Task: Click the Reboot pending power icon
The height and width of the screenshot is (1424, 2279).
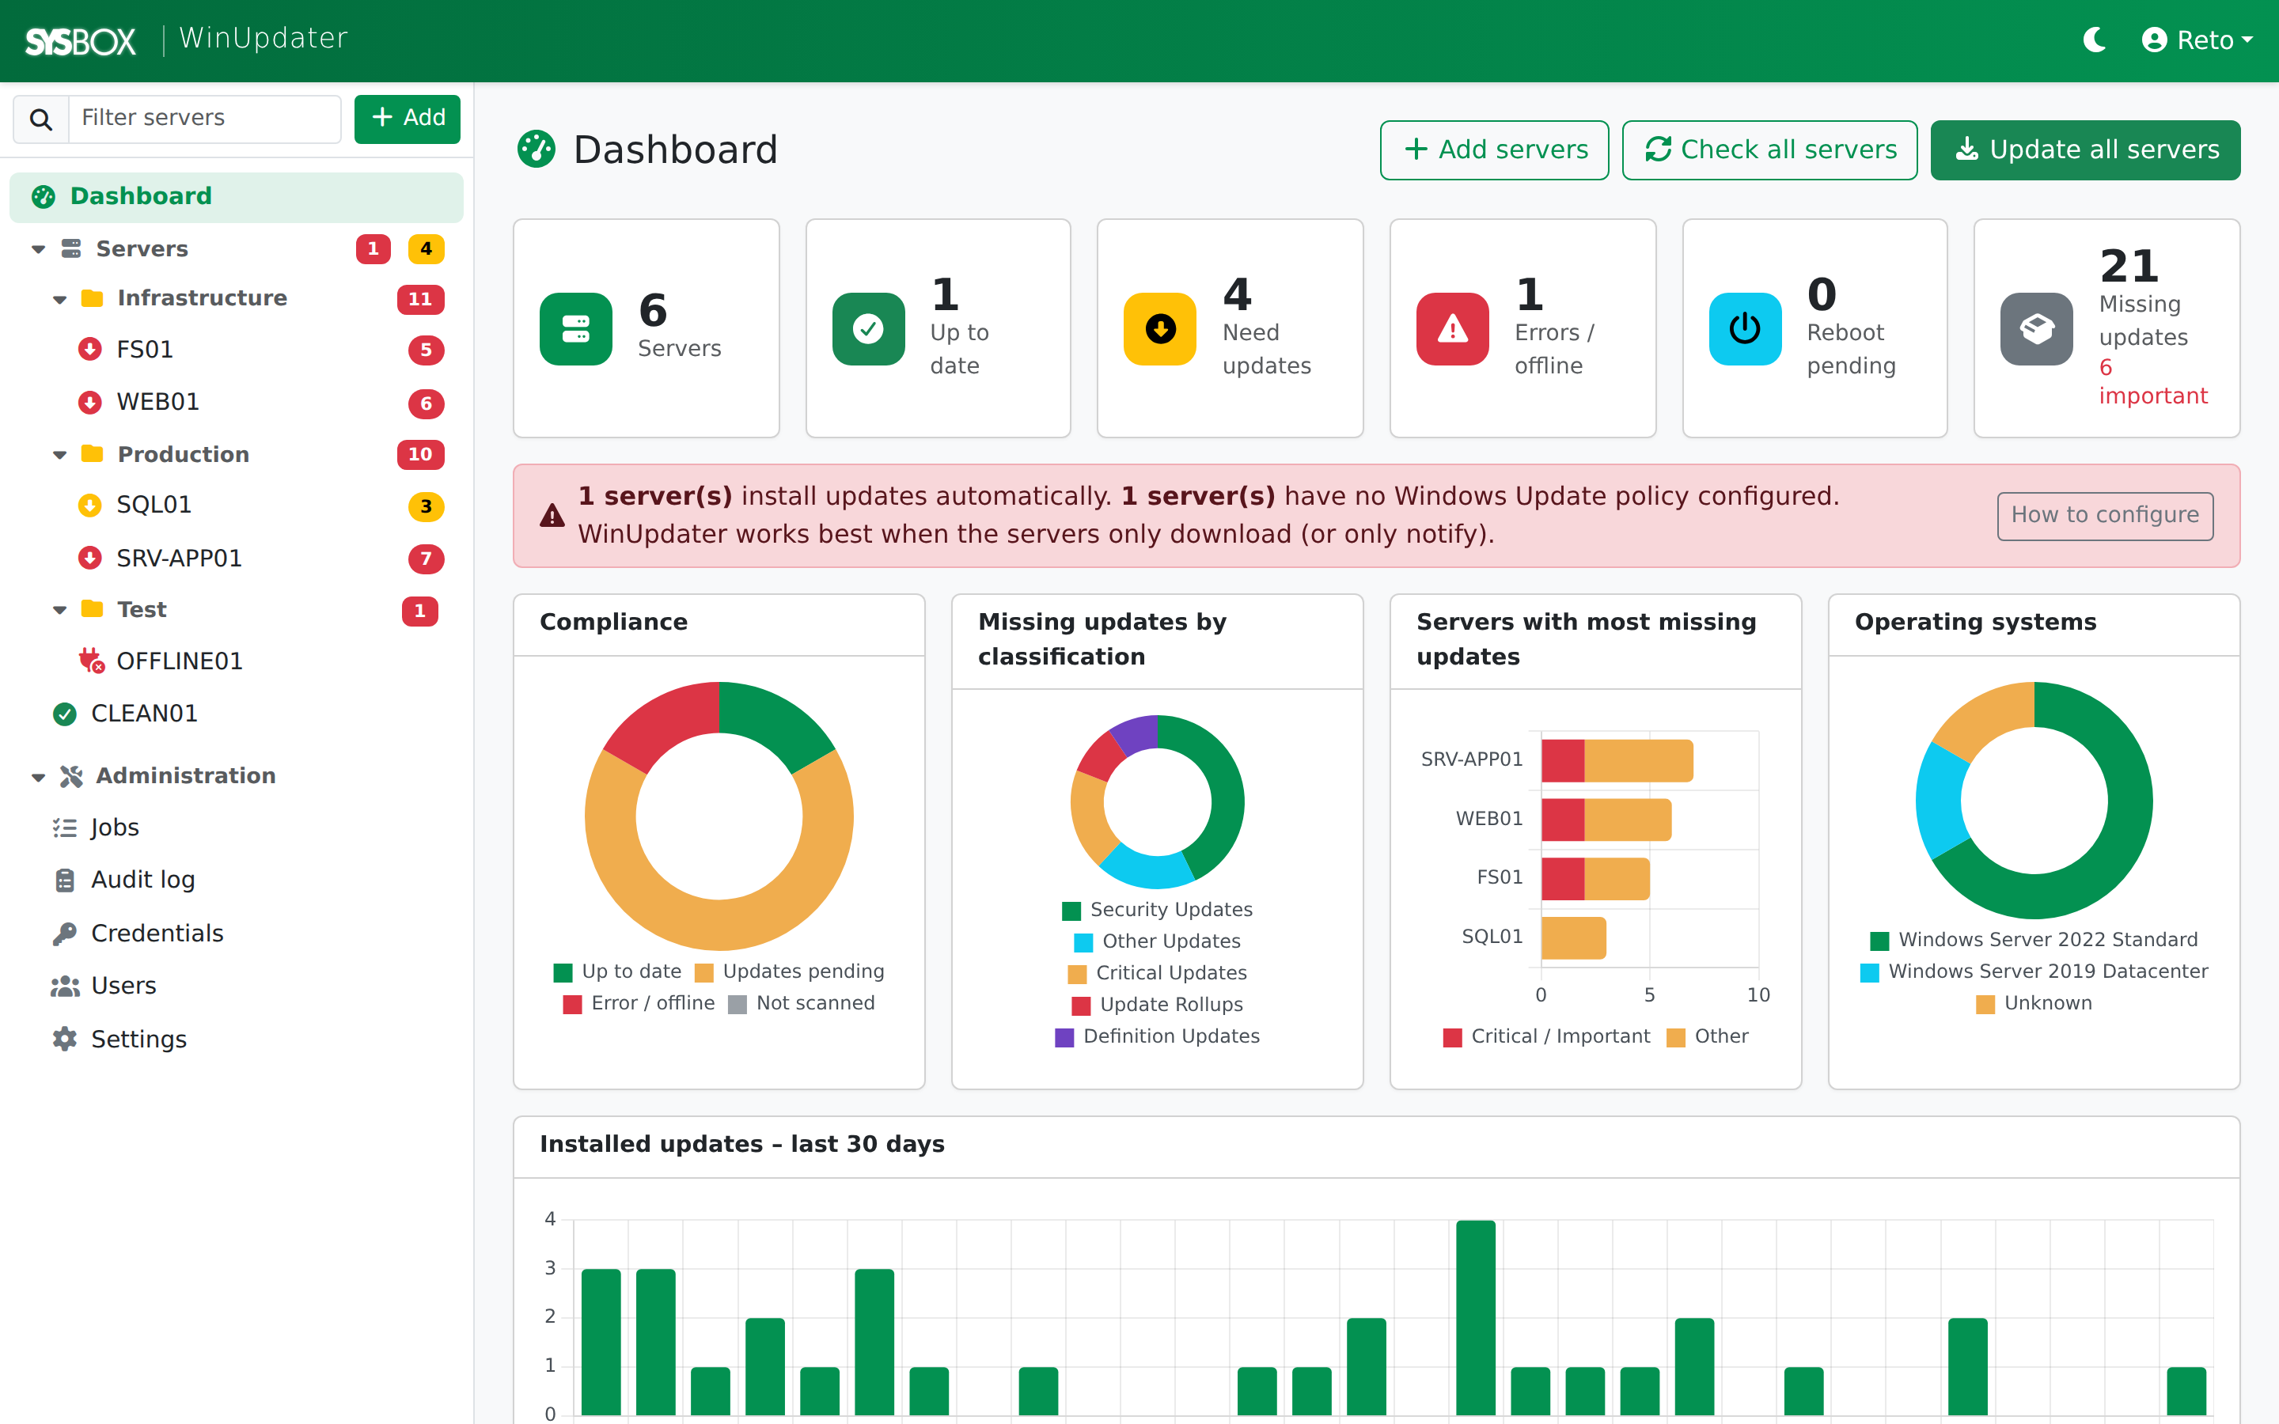Action: tap(1745, 328)
